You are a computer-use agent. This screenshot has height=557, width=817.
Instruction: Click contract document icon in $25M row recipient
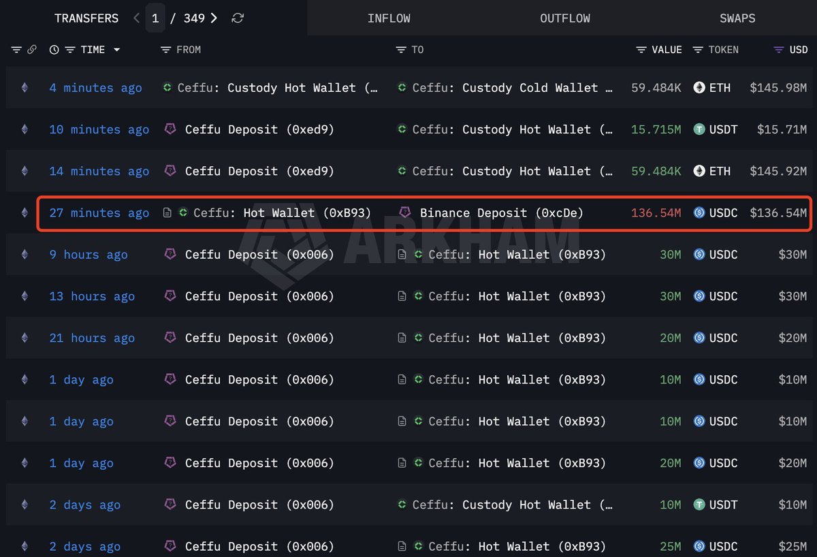pyautogui.click(x=402, y=546)
